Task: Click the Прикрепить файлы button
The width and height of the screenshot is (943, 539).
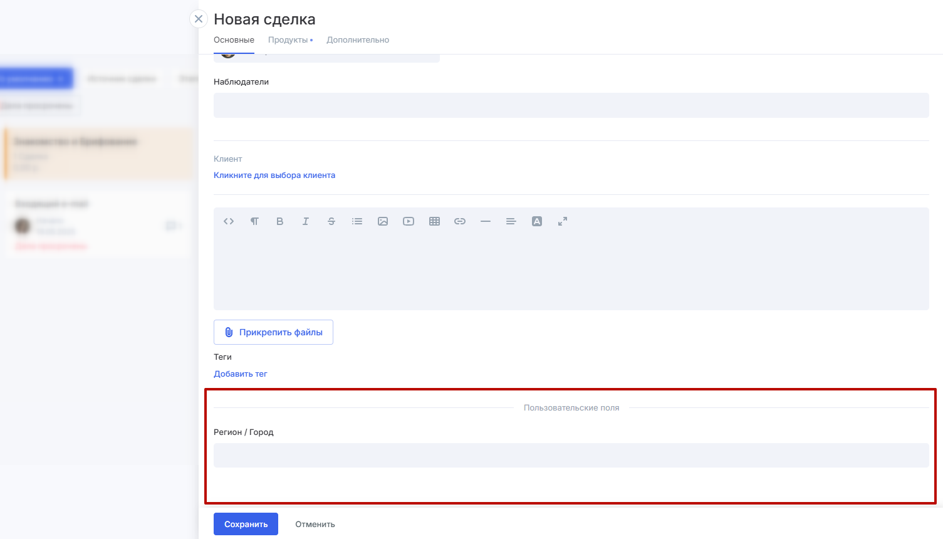Action: tap(273, 332)
